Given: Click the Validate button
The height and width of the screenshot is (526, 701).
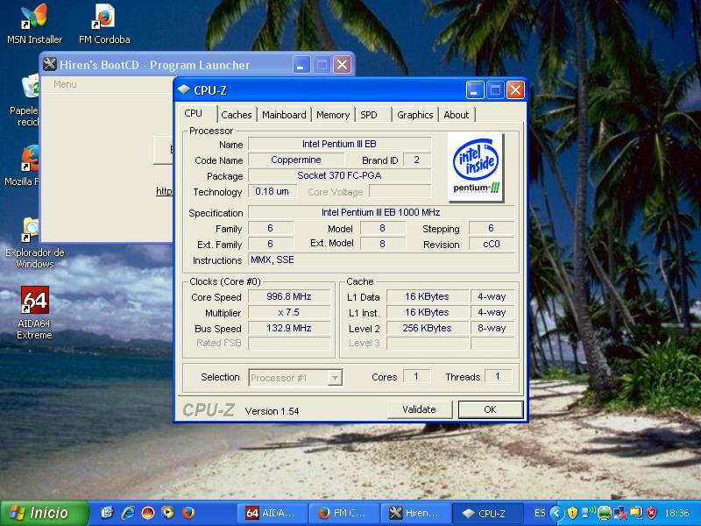Looking at the screenshot, I should click(x=420, y=409).
